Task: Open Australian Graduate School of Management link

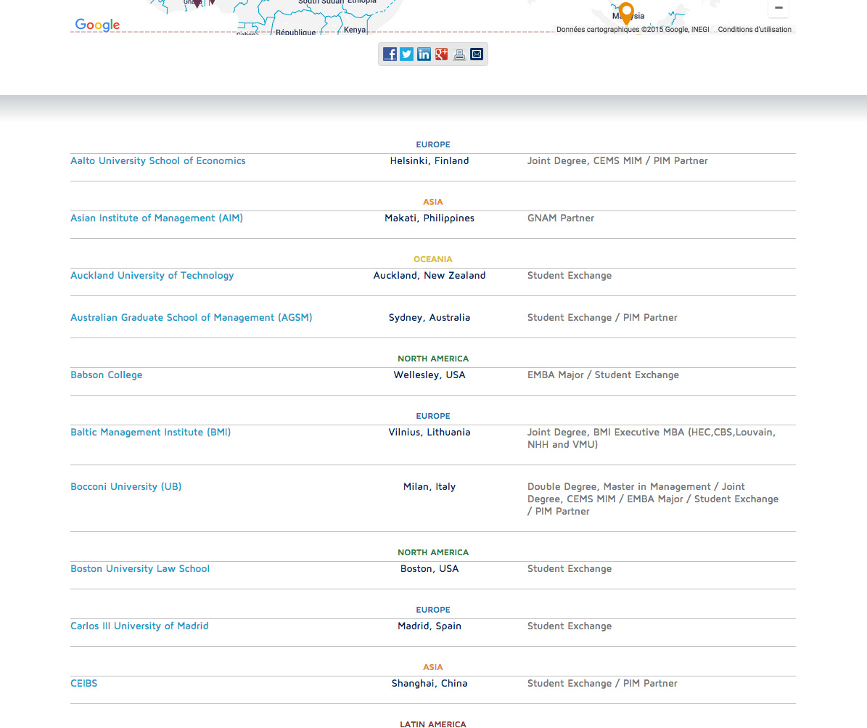Action: (192, 317)
